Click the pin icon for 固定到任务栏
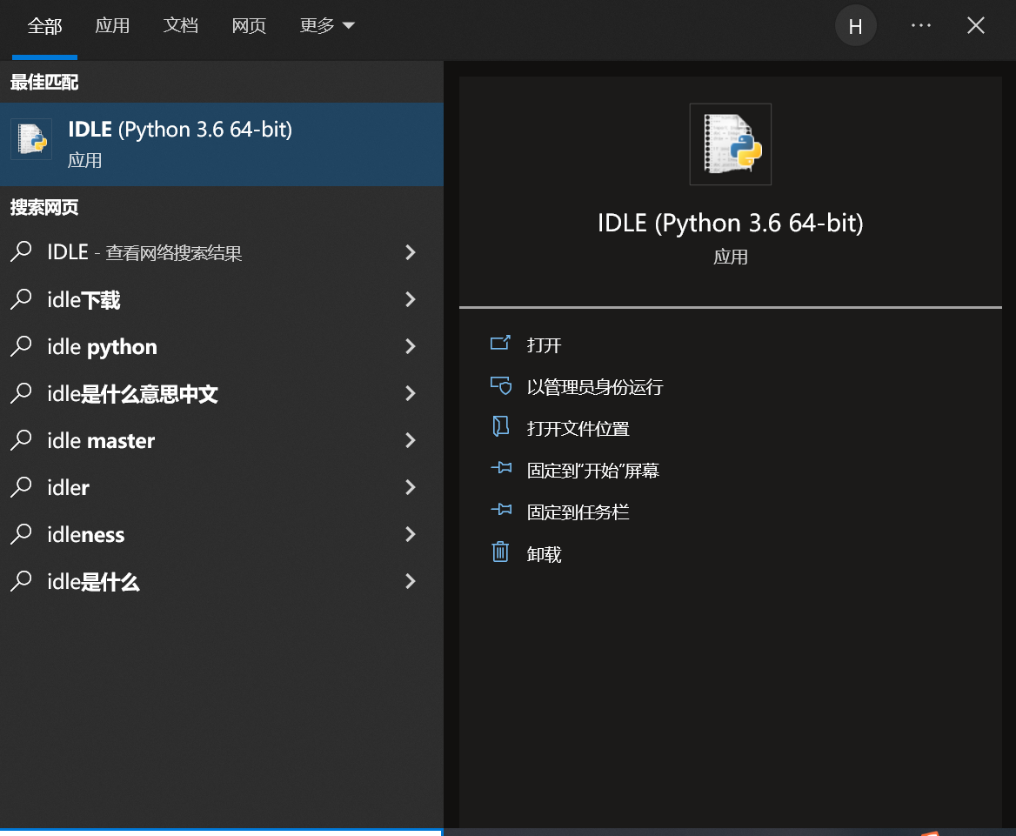The height and width of the screenshot is (836, 1016). 501,510
